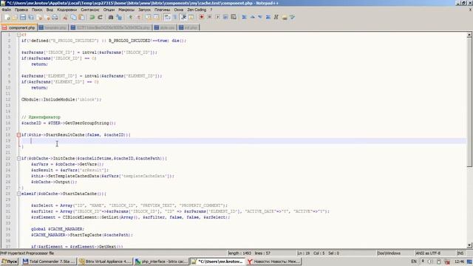Undo the last edit with the green arrow

92,18
